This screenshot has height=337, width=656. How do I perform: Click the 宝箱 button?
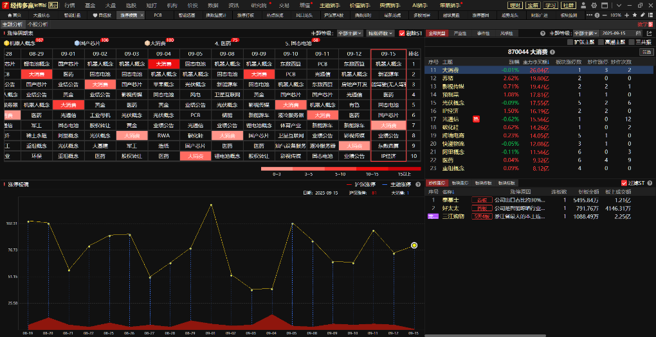533,5
